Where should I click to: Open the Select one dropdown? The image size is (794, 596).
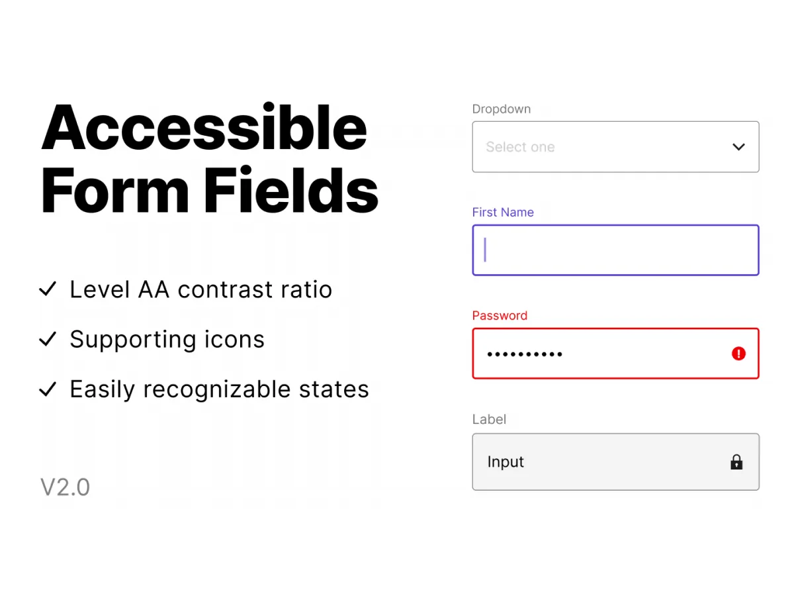(x=615, y=147)
